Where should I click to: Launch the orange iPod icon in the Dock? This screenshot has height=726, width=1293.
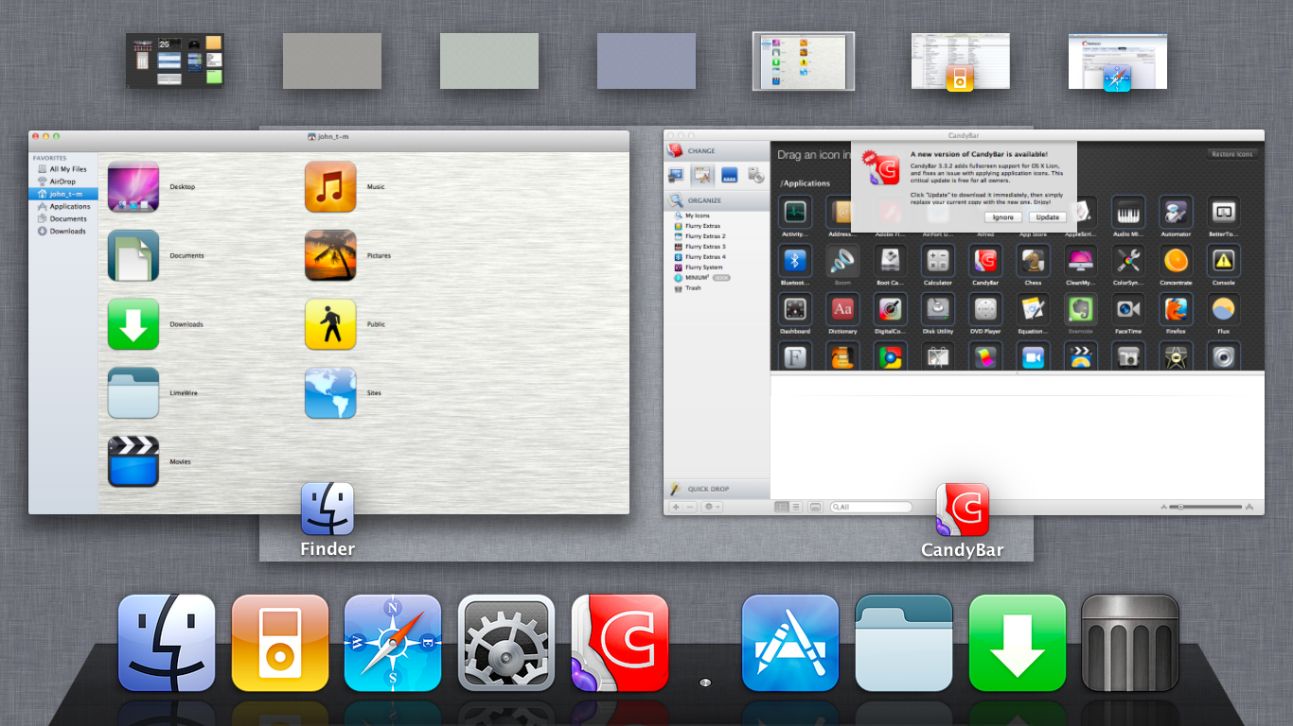pyautogui.click(x=280, y=643)
